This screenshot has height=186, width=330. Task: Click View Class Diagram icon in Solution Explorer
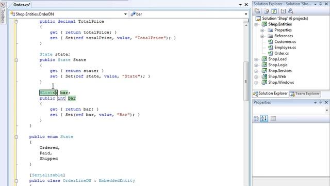291,11
